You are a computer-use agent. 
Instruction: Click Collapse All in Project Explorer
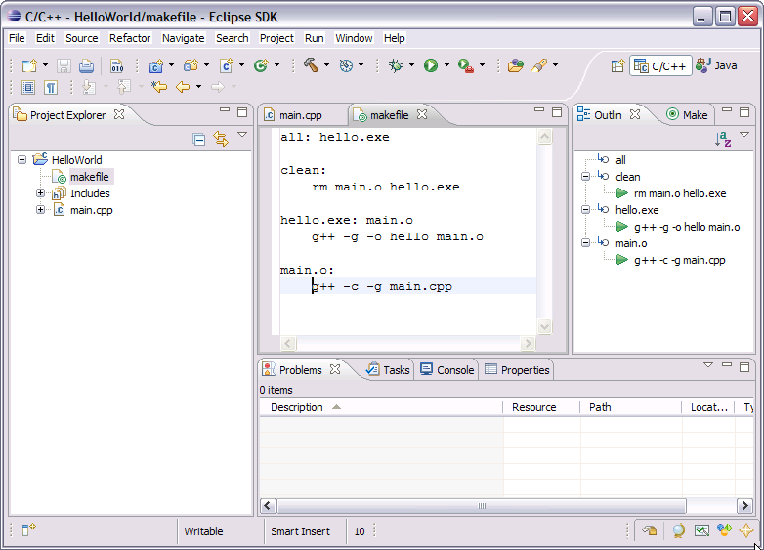coord(198,140)
